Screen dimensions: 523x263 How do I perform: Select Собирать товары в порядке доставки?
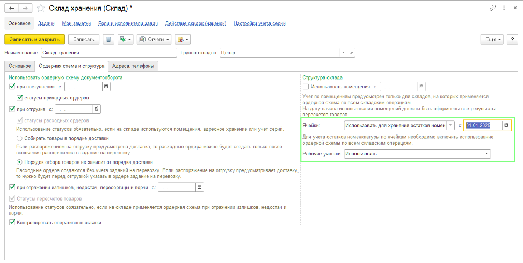point(20,138)
